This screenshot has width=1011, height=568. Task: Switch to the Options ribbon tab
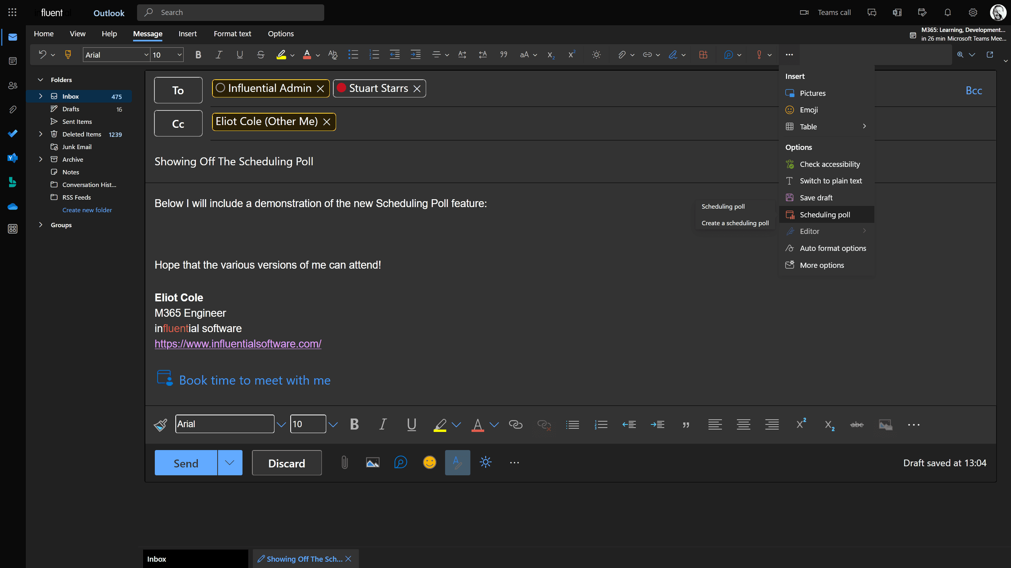[x=281, y=34]
